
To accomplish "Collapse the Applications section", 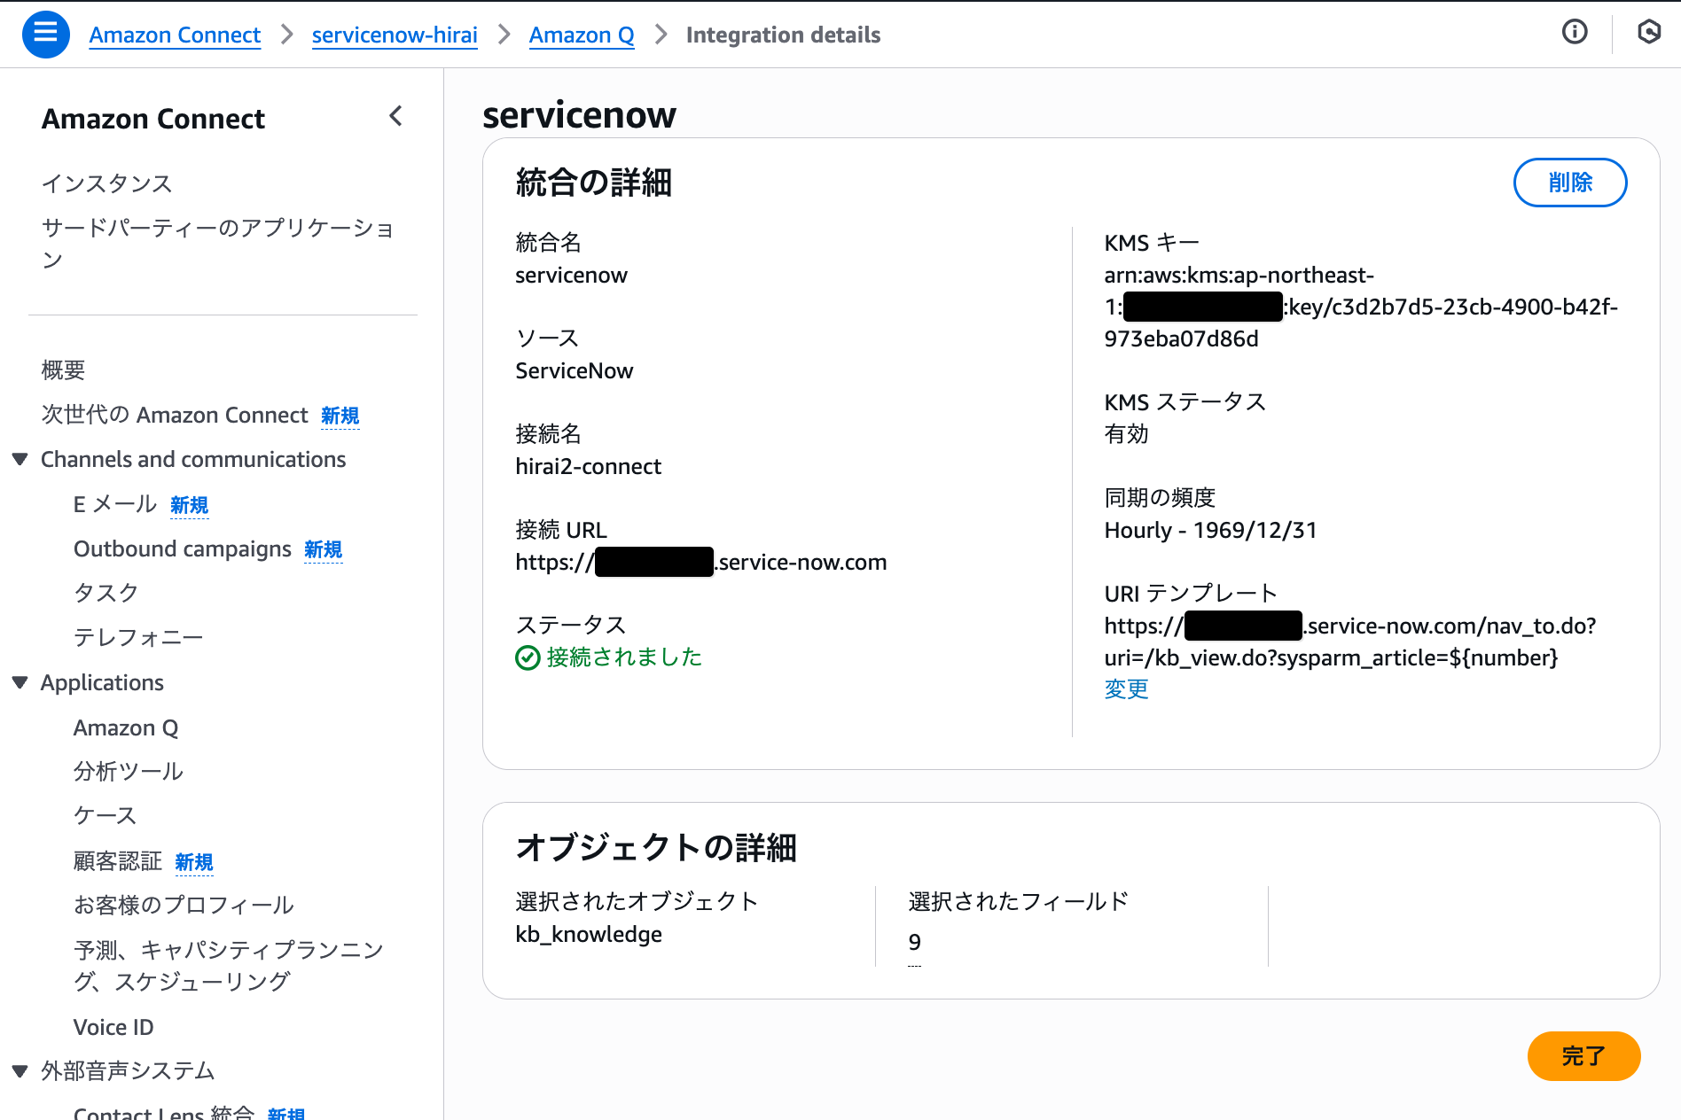I will pyautogui.click(x=19, y=681).
